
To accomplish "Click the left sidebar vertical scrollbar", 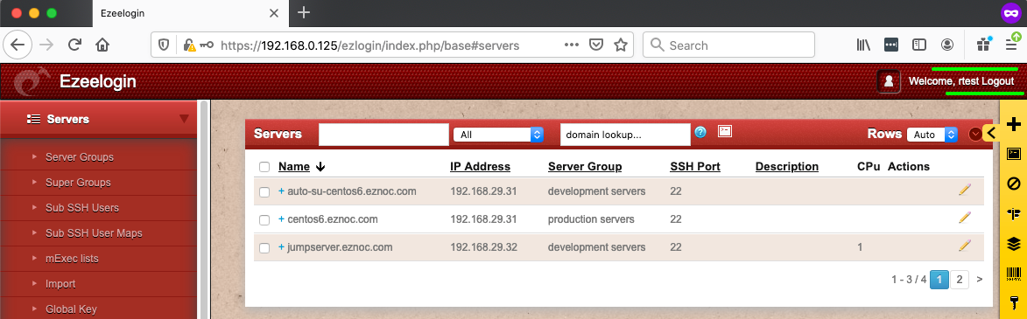I will [x=204, y=209].
